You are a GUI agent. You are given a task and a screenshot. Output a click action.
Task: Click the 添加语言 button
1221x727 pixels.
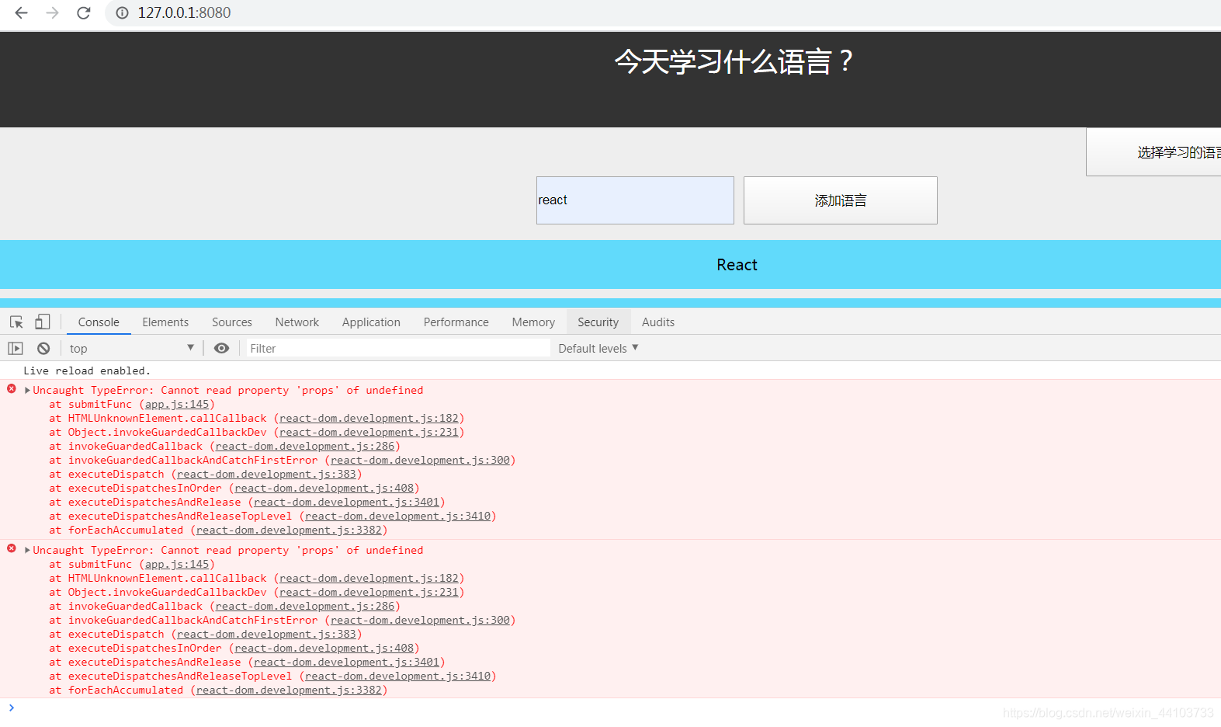tap(841, 200)
